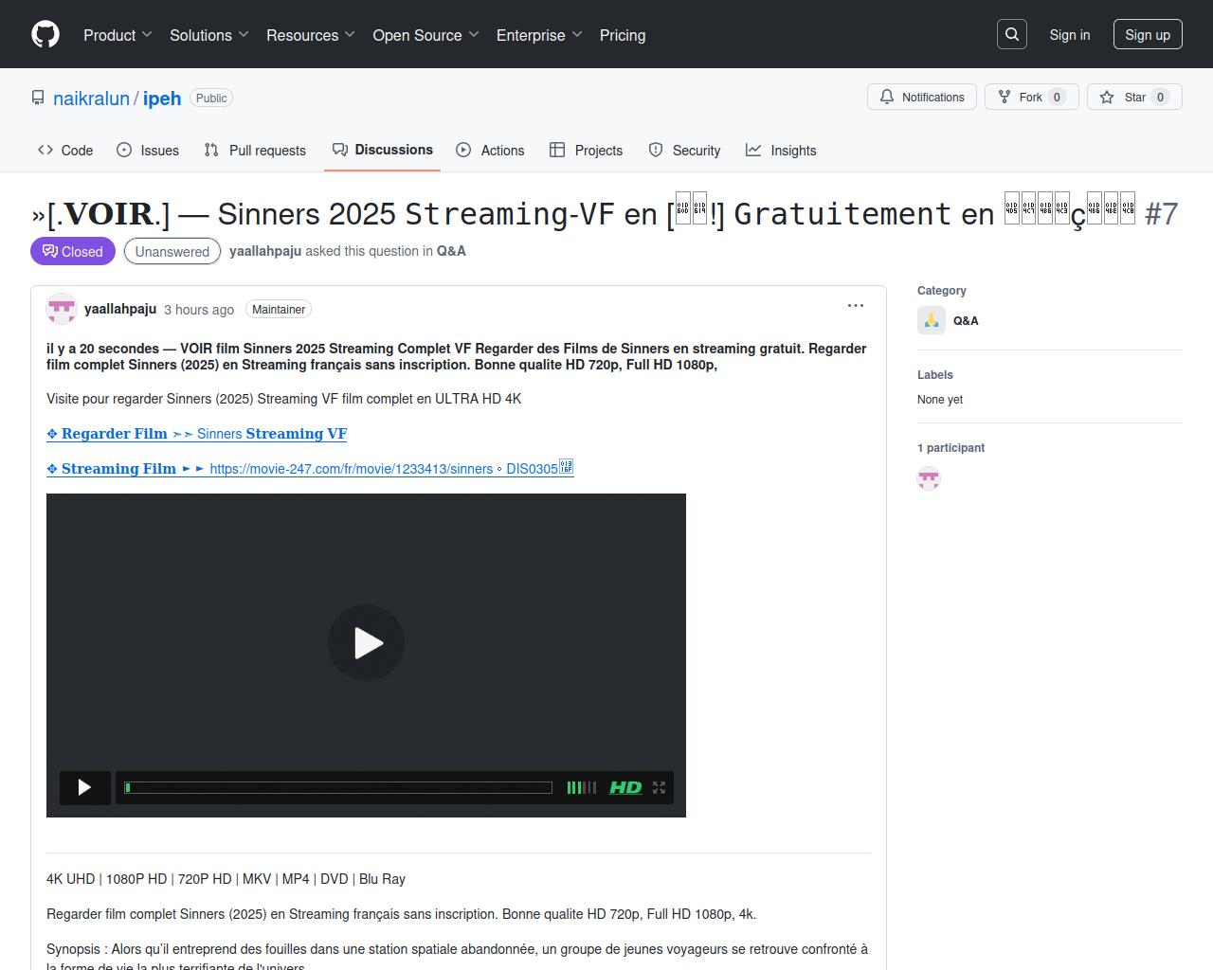Click the search magnifier icon

(x=1012, y=34)
